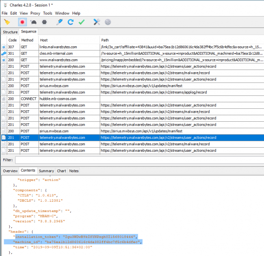
Task: Click the Repeat request arrow icon
Action: pyautogui.click(x=71, y=22)
